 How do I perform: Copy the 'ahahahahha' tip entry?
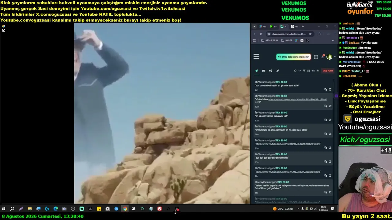(326, 106)
